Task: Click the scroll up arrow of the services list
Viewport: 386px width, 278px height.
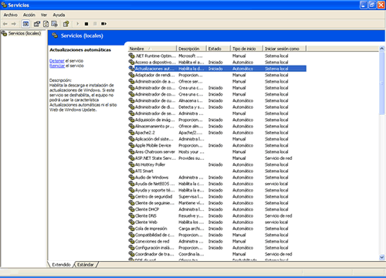Action: point(382,49)
